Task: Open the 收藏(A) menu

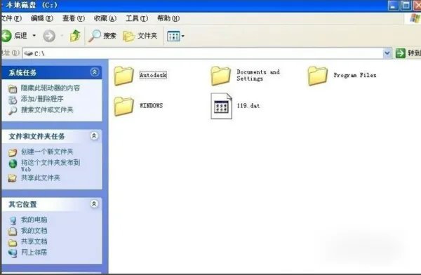Action: pyautogui.click(x=105, y=18)
